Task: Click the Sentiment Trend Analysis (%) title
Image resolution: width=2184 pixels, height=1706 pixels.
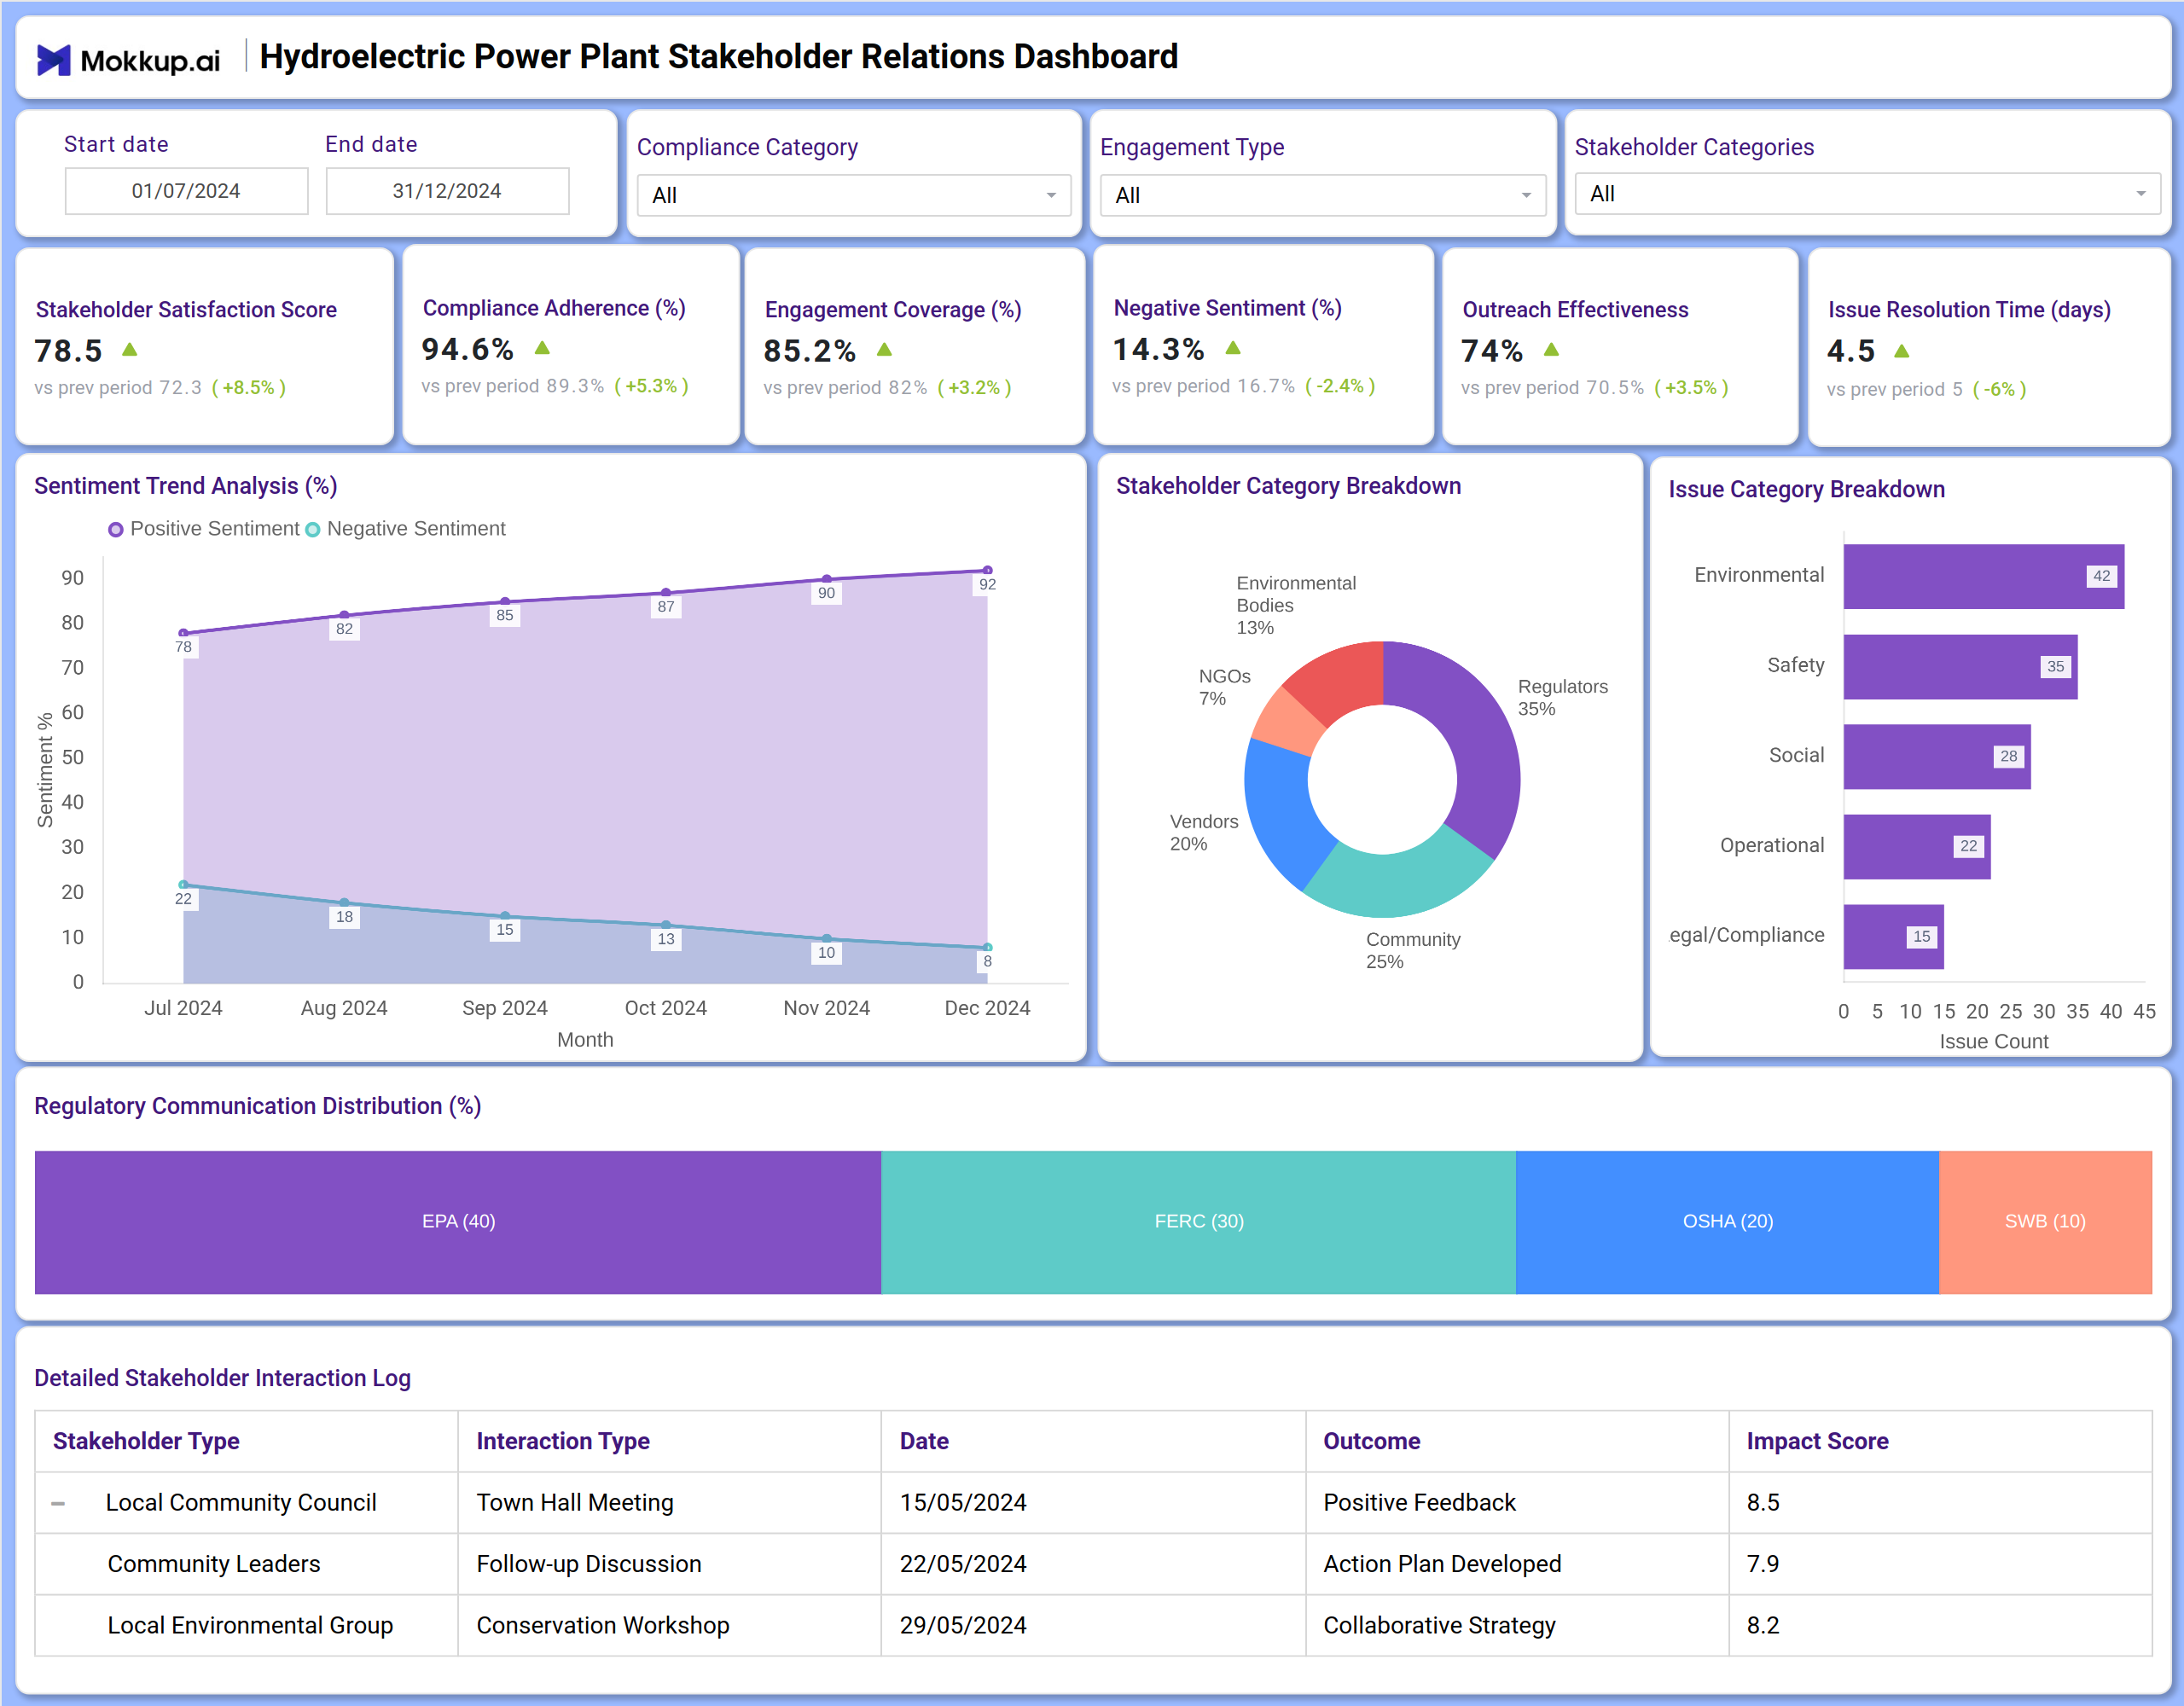Action: coord(186,486)
